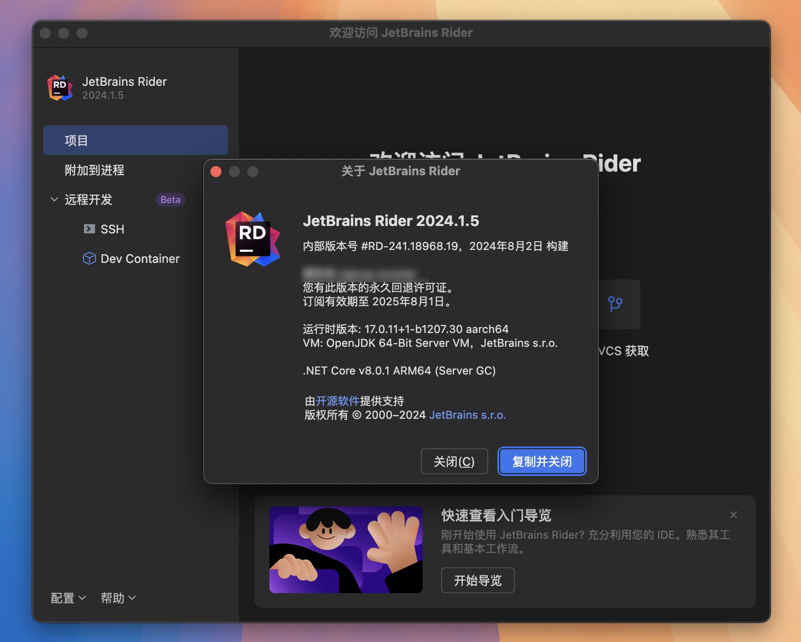Collapse the 远程开发 section chevron
The image size is (801, 642).
point(54,199)
